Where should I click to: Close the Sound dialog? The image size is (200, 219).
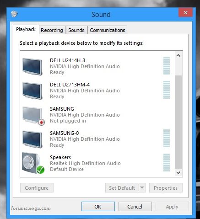[185, 12]
